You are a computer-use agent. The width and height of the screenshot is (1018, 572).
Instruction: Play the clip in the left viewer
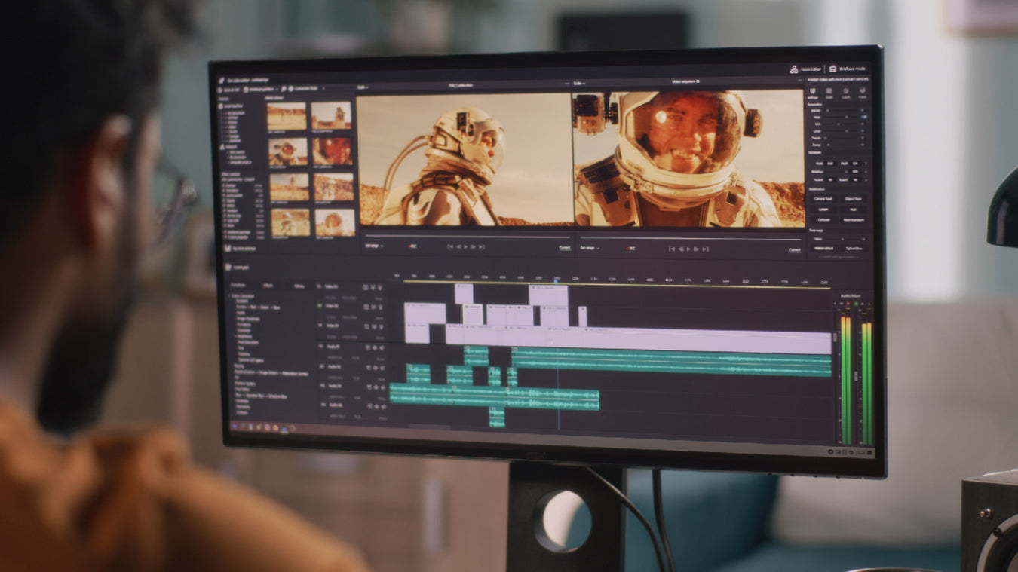[x=465, y=246]
